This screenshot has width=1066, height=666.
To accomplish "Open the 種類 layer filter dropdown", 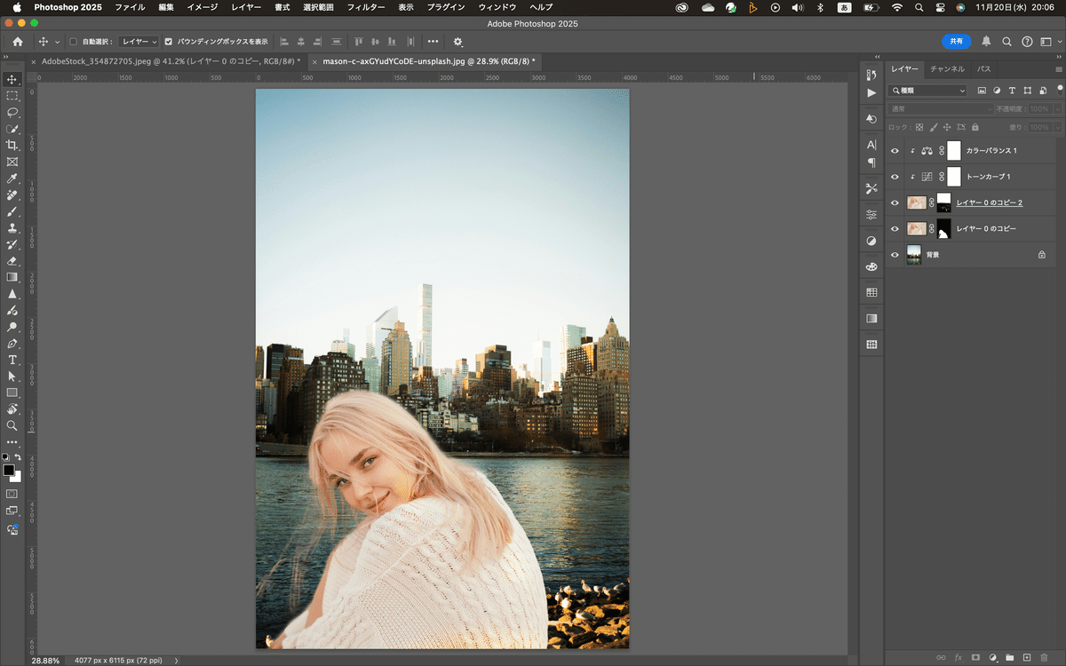I will 927,91.
